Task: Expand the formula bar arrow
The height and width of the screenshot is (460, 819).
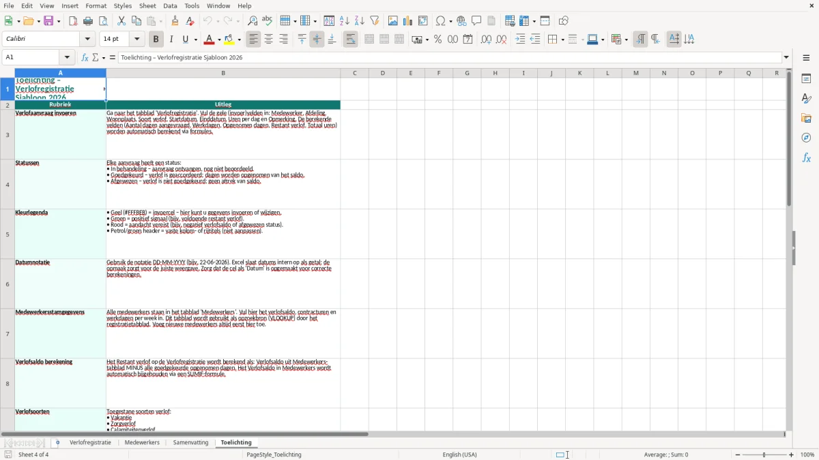Action: [x=786, y=57]
